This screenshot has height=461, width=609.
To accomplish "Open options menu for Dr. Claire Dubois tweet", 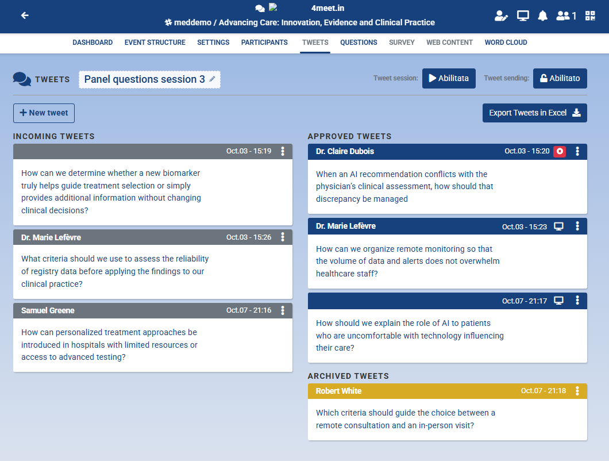I will (x=577, y=151).
